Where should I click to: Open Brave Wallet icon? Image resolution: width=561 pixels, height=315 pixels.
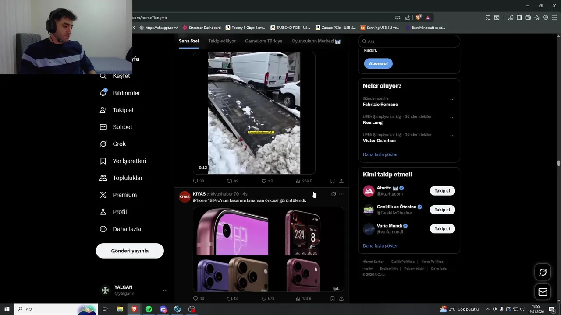pos(528,17)
